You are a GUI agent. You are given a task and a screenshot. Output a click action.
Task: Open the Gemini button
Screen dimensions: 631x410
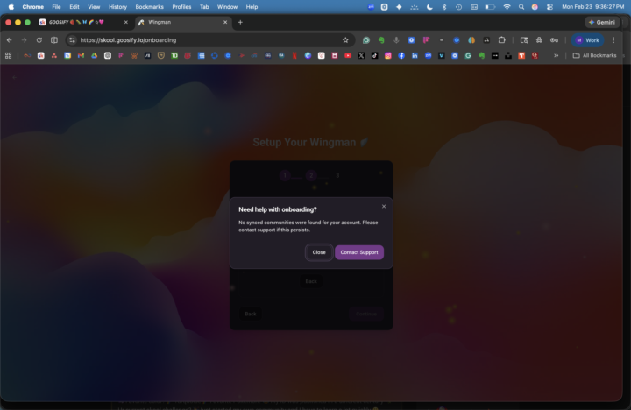[x=602, y=22]
